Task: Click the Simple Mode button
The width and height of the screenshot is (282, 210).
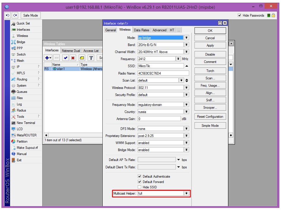Action: point(210,126)
